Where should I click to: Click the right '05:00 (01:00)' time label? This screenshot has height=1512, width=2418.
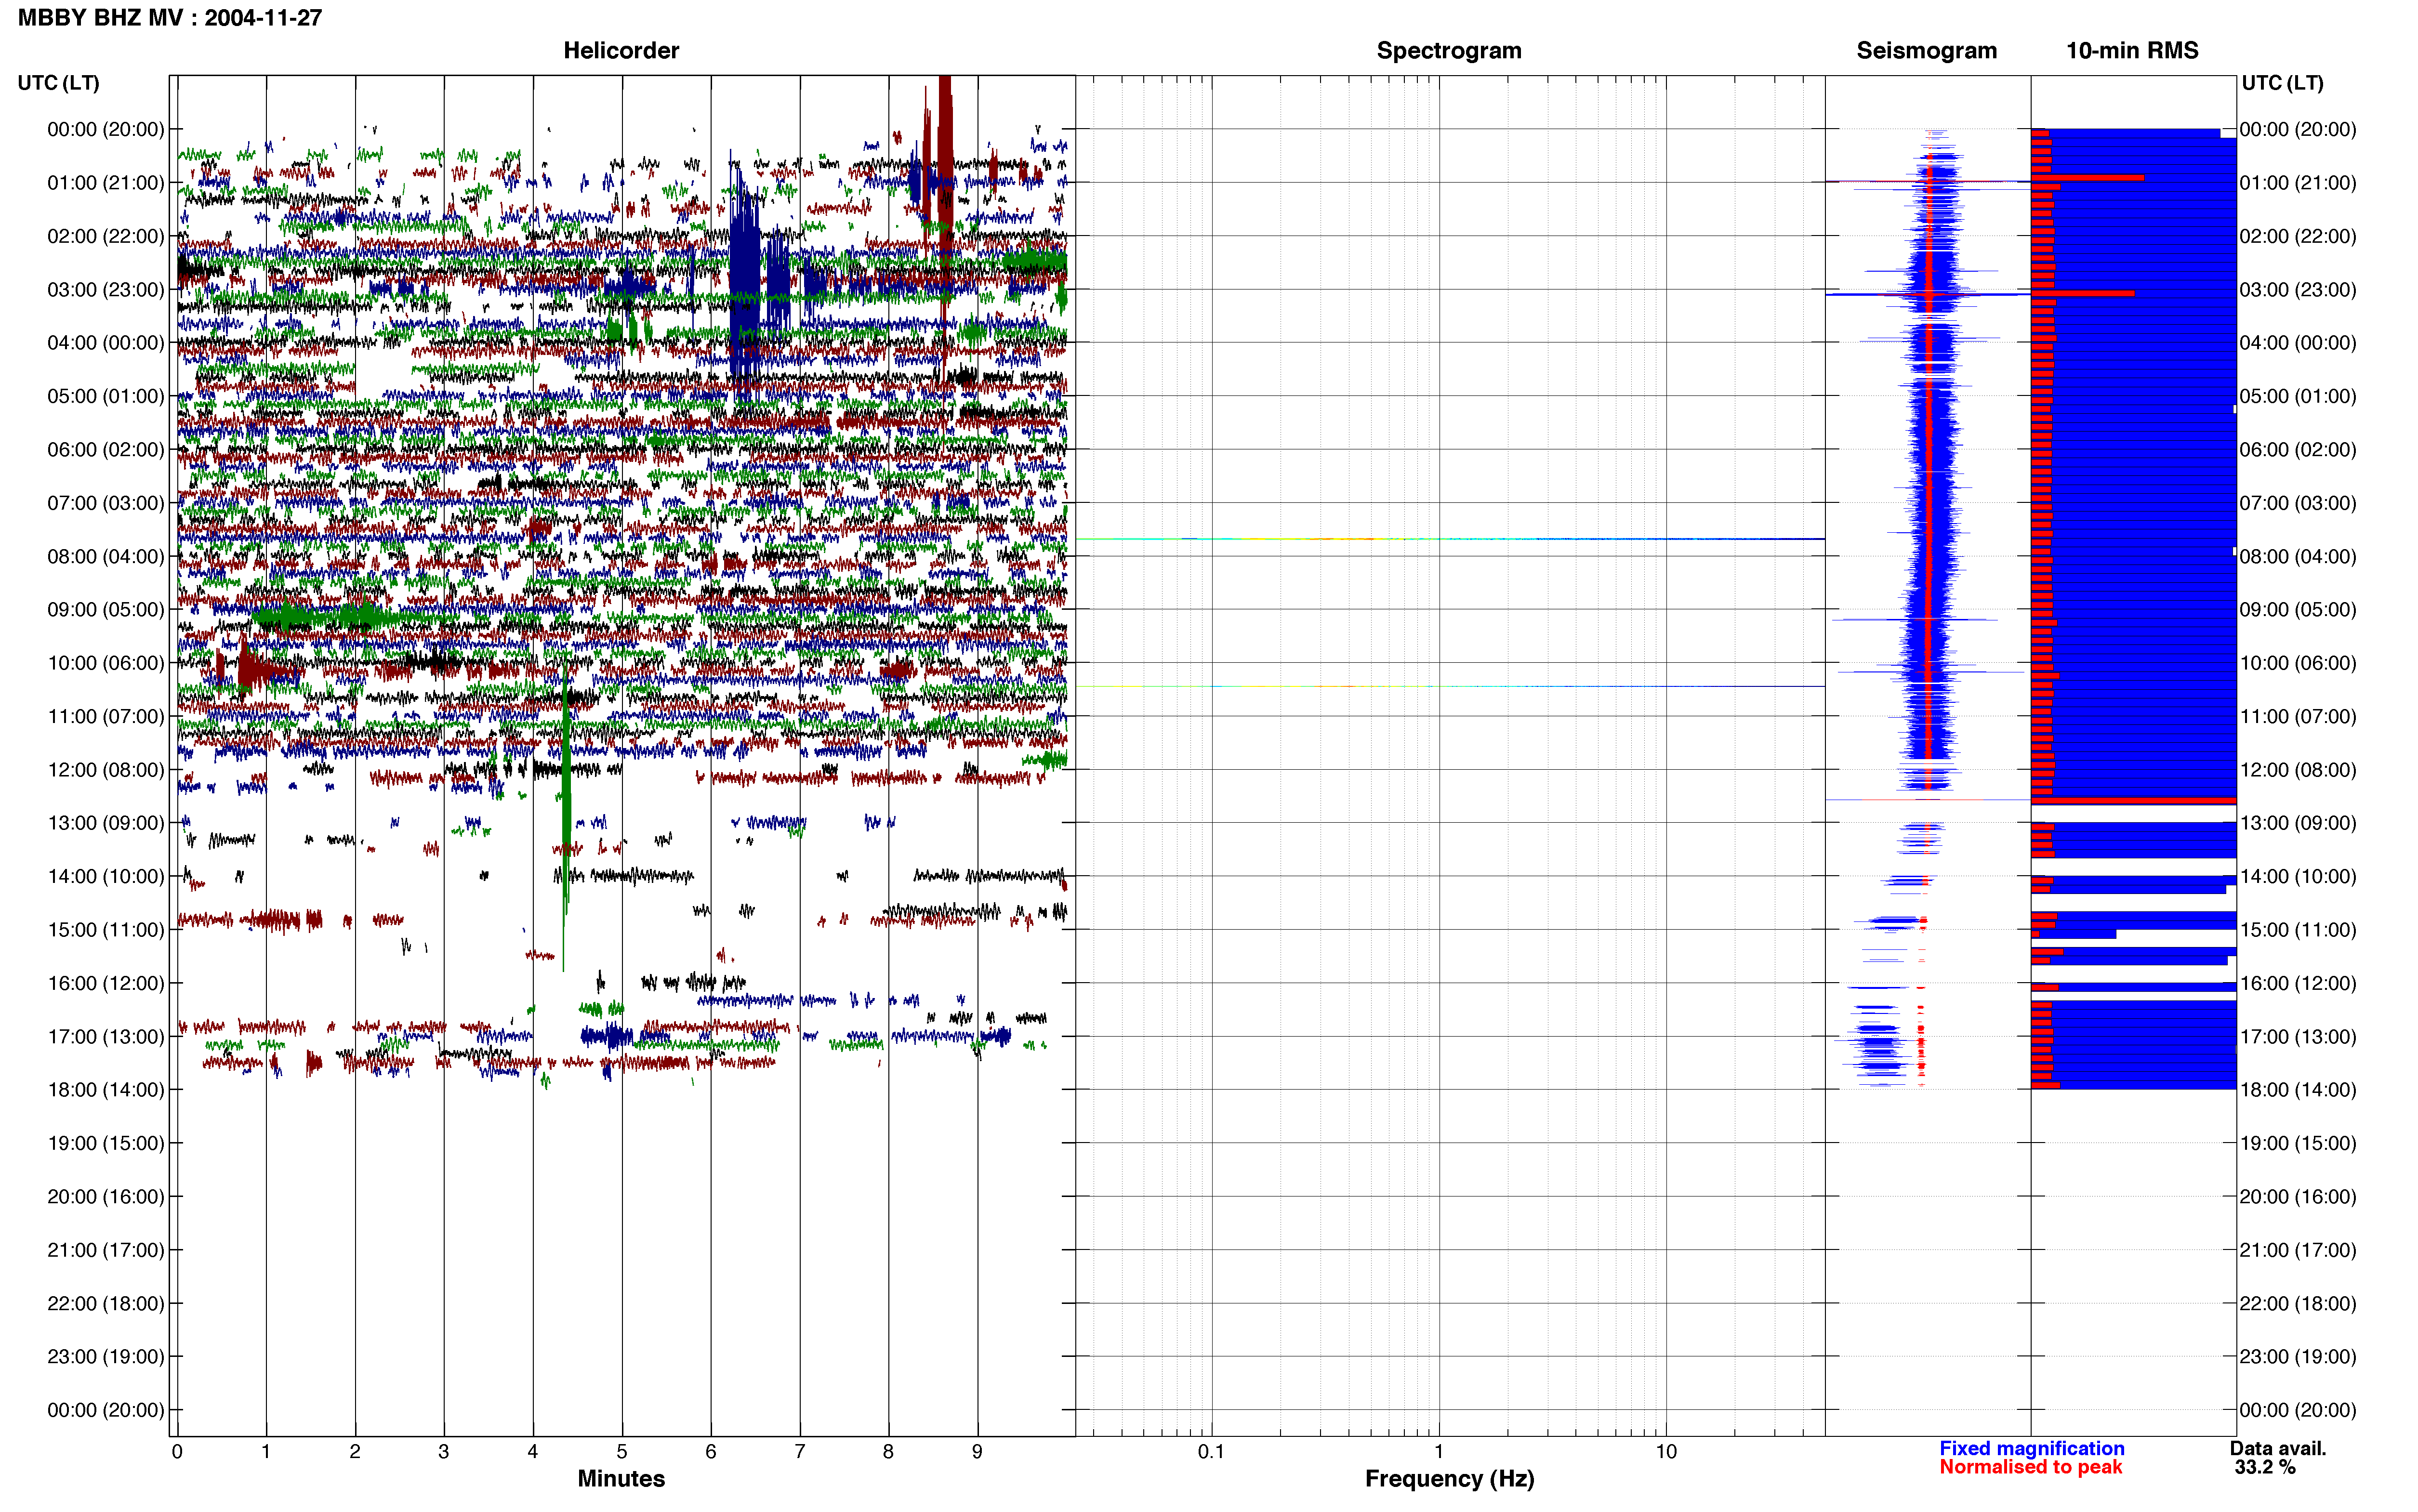click(2298, 397)
